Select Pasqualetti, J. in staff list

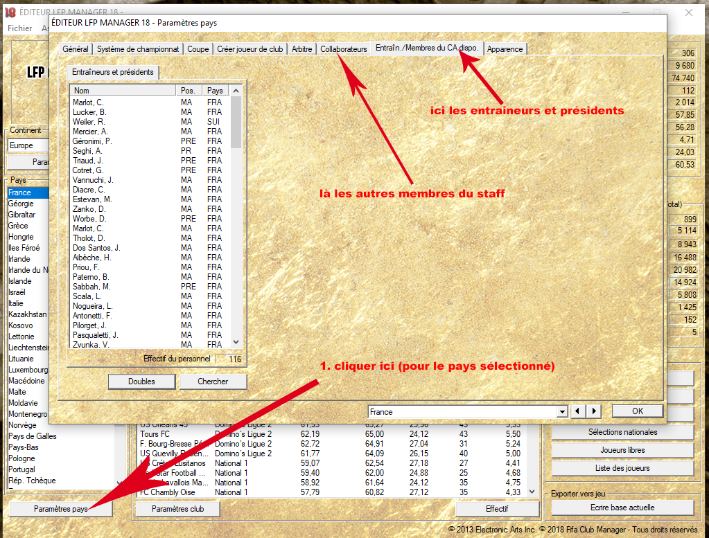click(150, 334)
